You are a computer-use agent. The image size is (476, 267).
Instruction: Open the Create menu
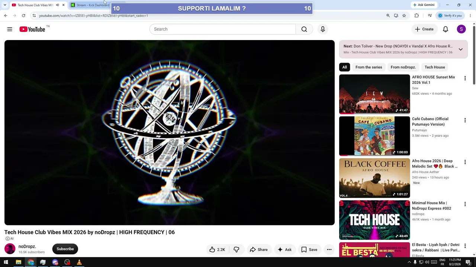tap(424, 29)
